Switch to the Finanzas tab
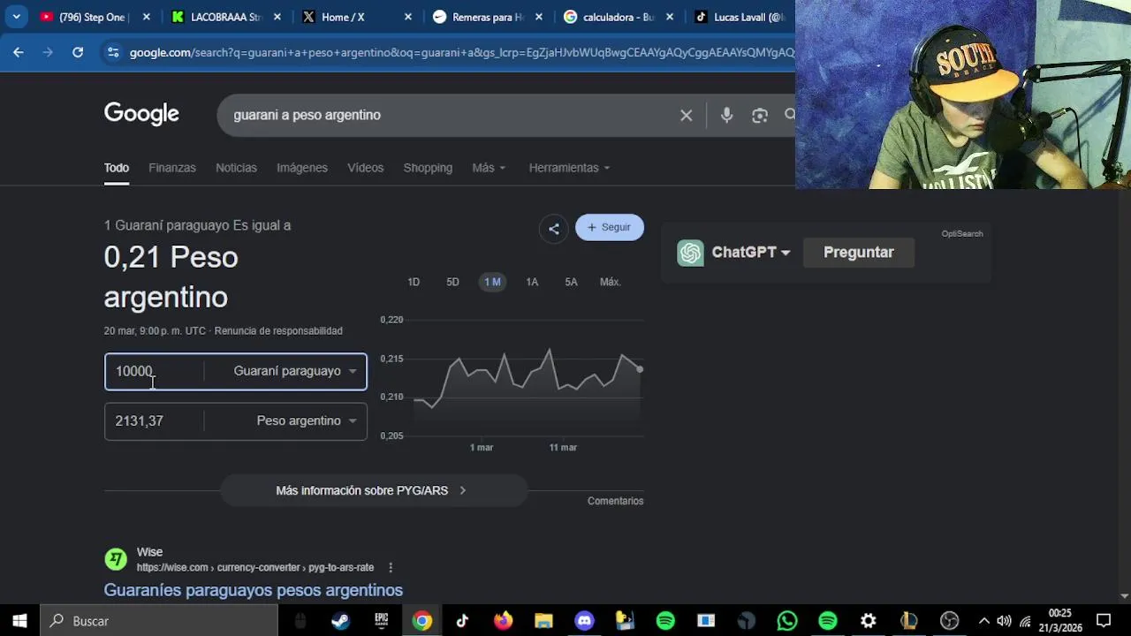This screenshot has height=636, width=1131. [172, 168]
